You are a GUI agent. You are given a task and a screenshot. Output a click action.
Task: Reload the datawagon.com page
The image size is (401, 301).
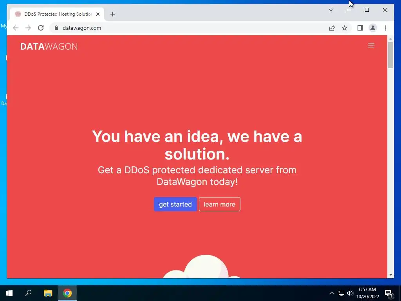click(41, 28)
